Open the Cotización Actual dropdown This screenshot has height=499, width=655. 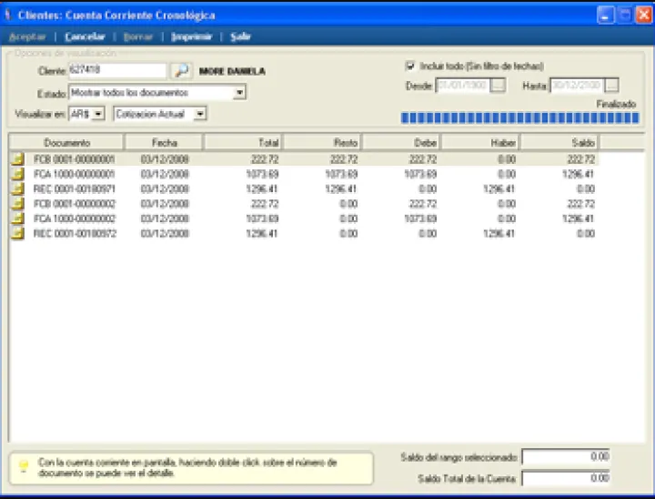200,113
